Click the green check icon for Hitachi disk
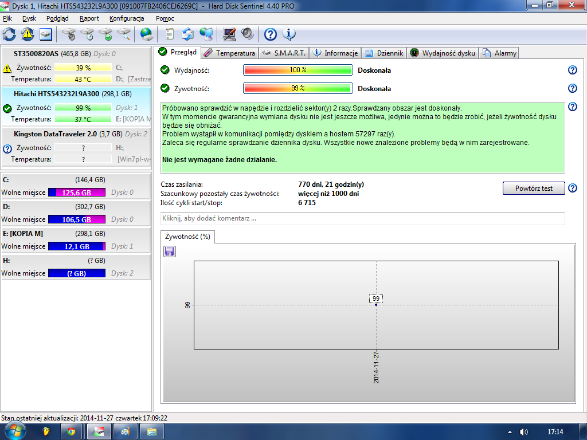The height and width of the screenshot is (440, 587). point(7,108)
